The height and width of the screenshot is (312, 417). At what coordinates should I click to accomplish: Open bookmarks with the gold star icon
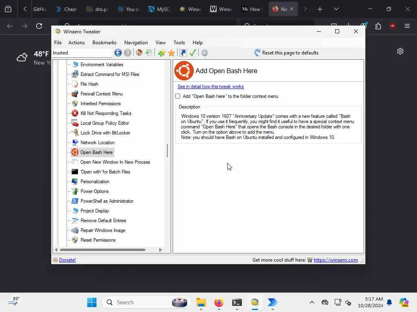171,53
